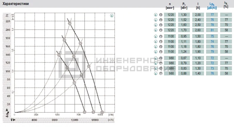Click the Характеристики section heading

pos(16,4)
